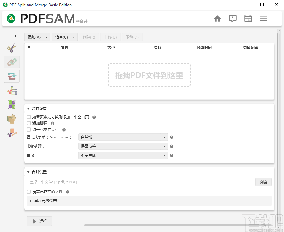This screenshot has width=284, height=232.
Task: Click the modules grid icon
Action: tap(248, 19)
